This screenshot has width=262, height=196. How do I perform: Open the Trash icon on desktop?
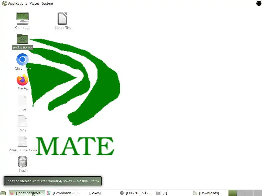23,162
